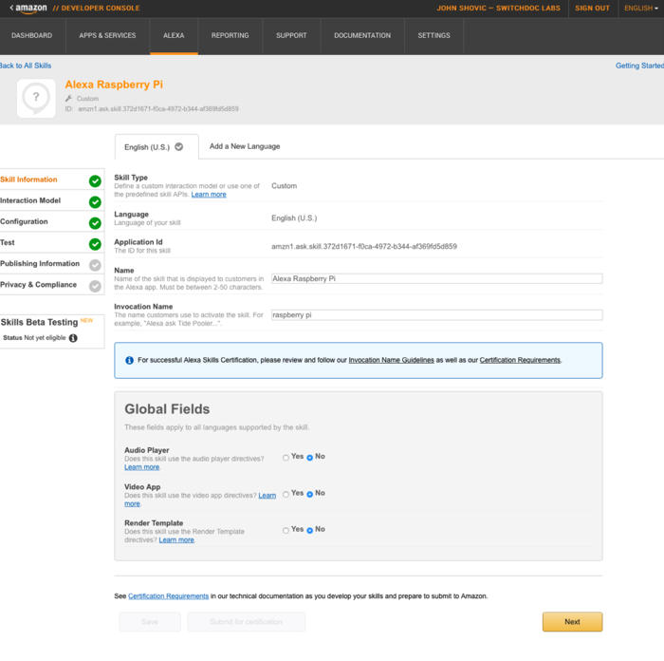
Task: Click the blue info icon in certification notice
Action: [x=129, y=361]
